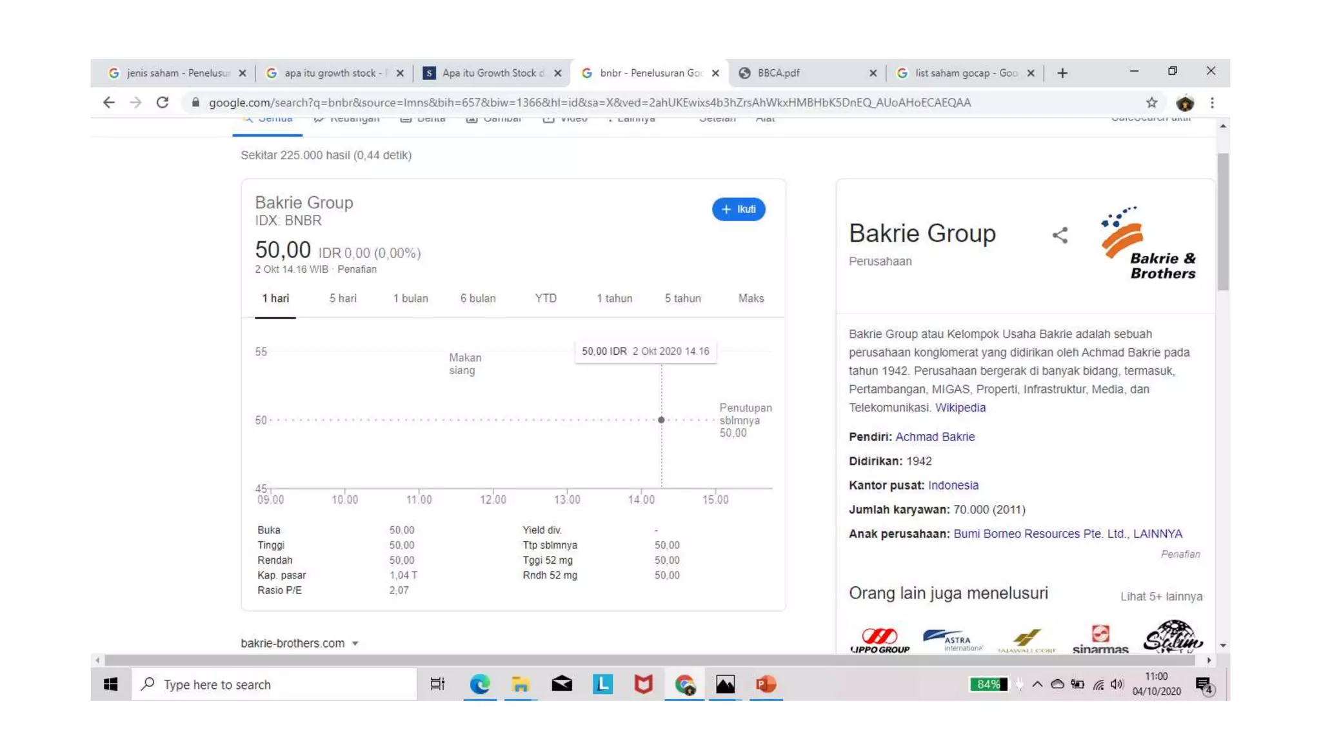Open a new tab with the plus icon
Image resolution: width=1321 pixels, height=743 pixels.
1062,73
